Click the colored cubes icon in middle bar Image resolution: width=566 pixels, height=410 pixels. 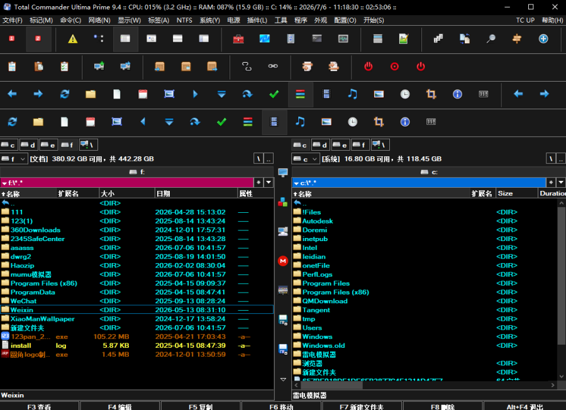pyautogui.click(x=283, y=202)
